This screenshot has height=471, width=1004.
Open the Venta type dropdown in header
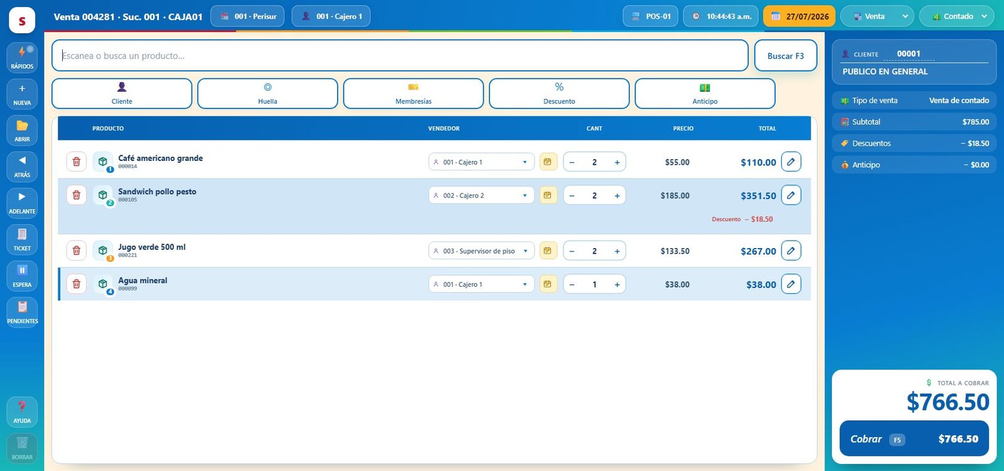[877, 16]
